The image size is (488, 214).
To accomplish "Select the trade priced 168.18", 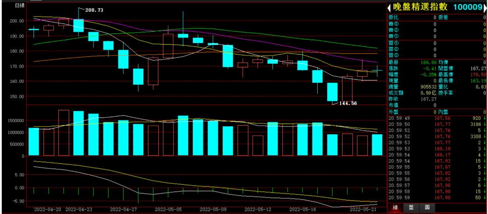I will click(437, 149).
